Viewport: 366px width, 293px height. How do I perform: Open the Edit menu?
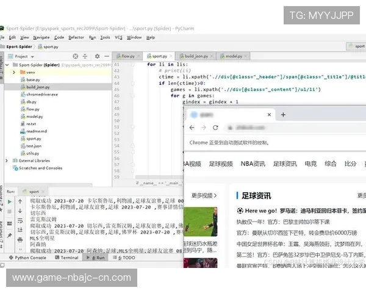[x=12, y=37]
